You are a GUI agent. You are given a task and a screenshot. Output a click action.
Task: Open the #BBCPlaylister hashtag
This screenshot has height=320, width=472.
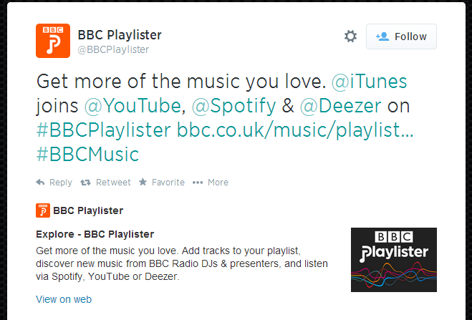103,130
